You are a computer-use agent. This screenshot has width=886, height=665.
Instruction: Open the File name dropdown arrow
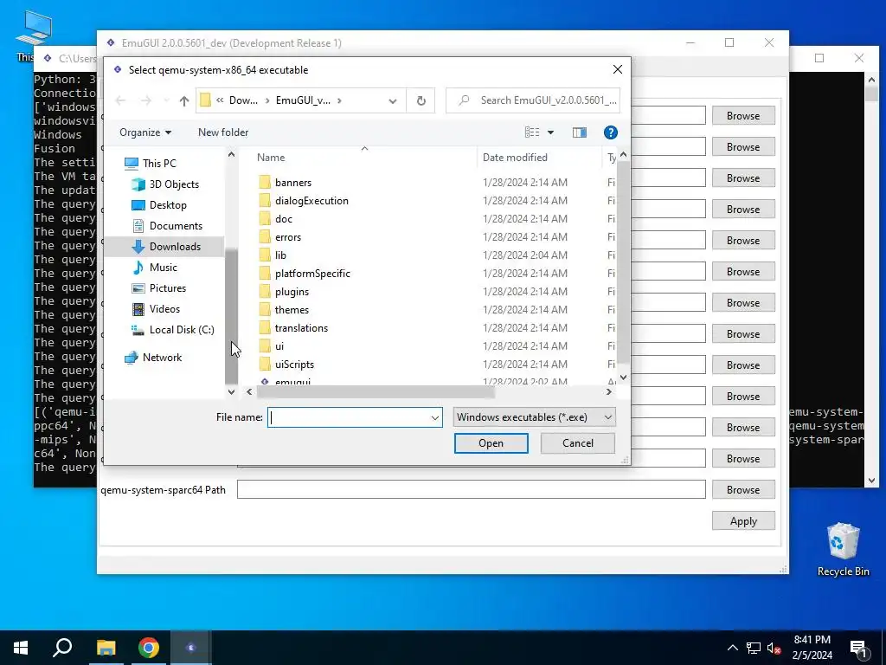435,418
